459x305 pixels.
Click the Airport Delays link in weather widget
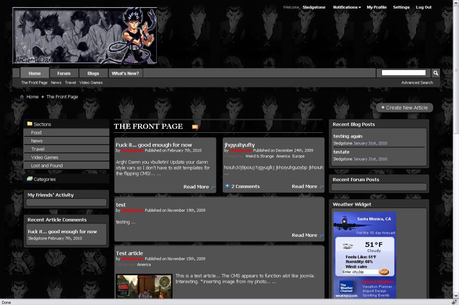point(374,291)
